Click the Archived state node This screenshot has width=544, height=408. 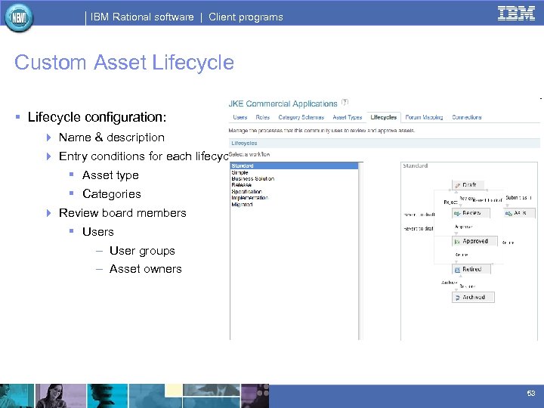click(x=473, y=298)
